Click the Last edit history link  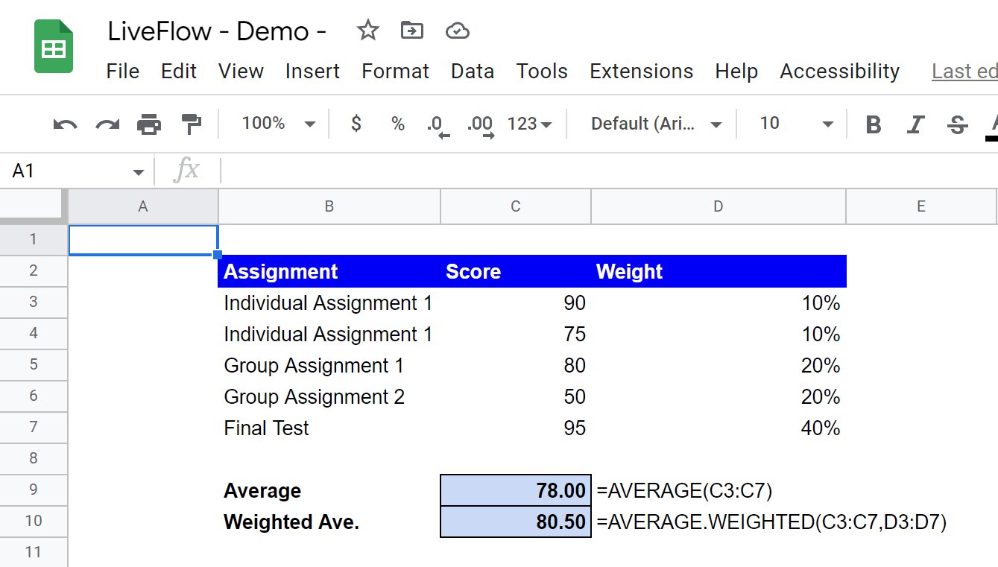964,72
